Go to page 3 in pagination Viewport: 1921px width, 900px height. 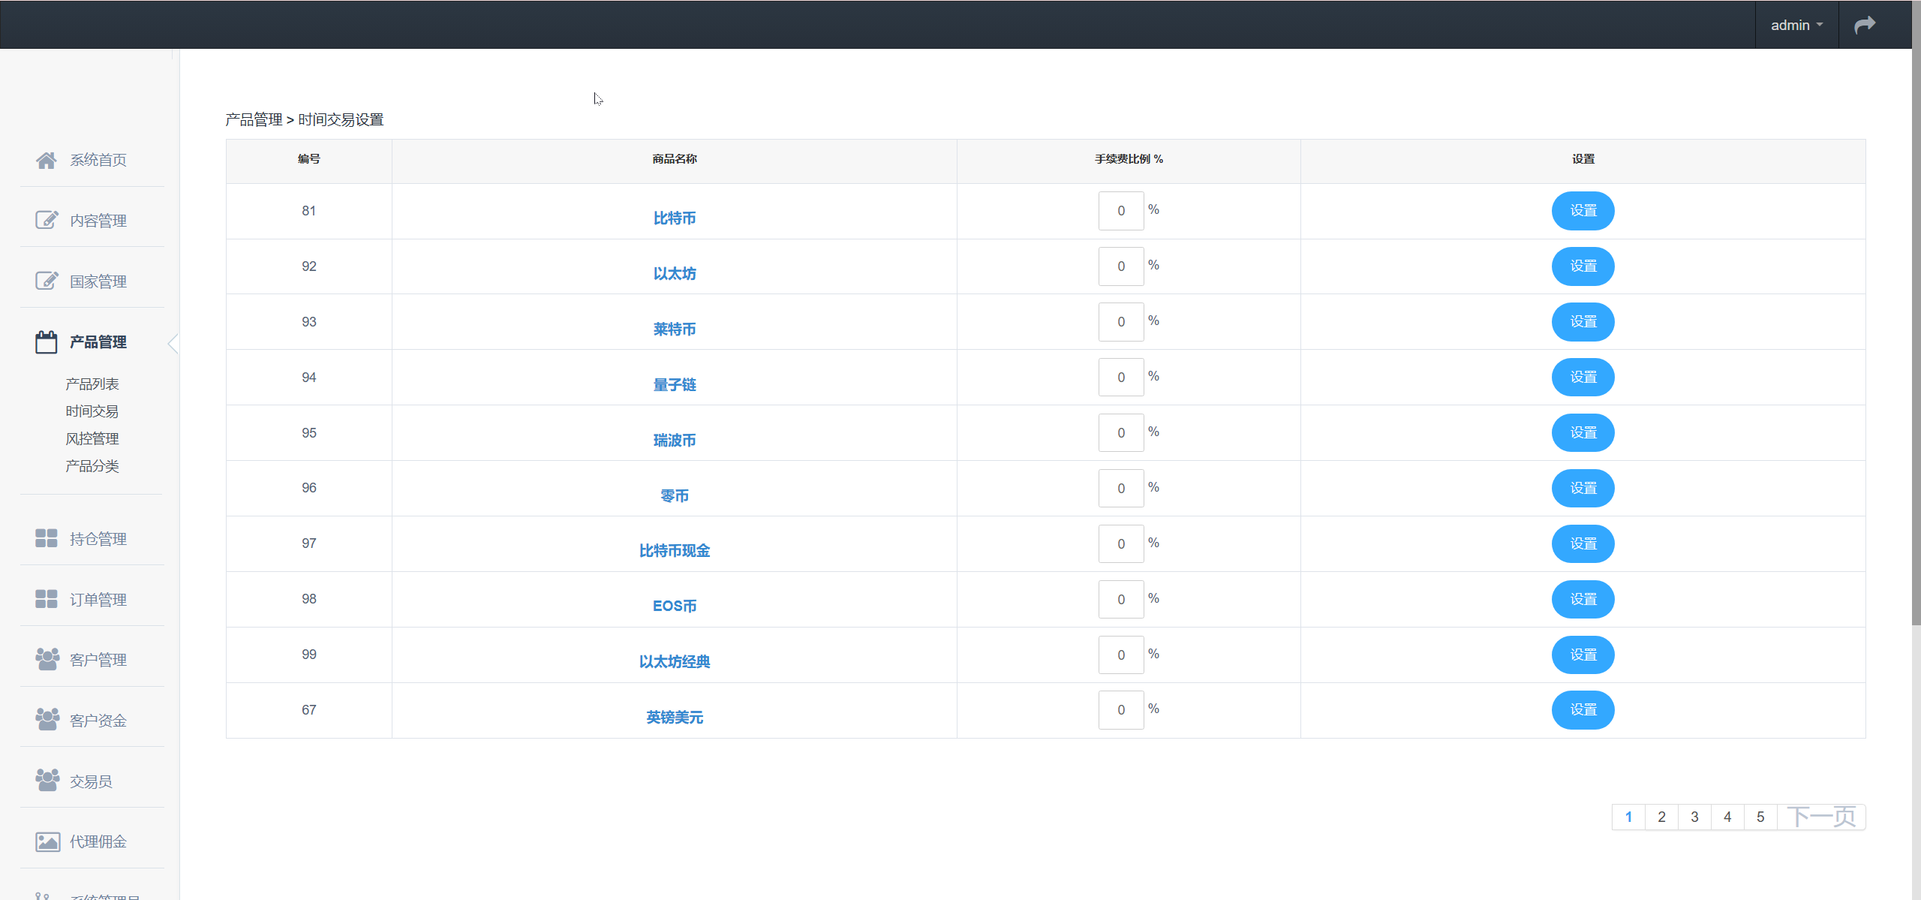click(x=1694, y=817)
